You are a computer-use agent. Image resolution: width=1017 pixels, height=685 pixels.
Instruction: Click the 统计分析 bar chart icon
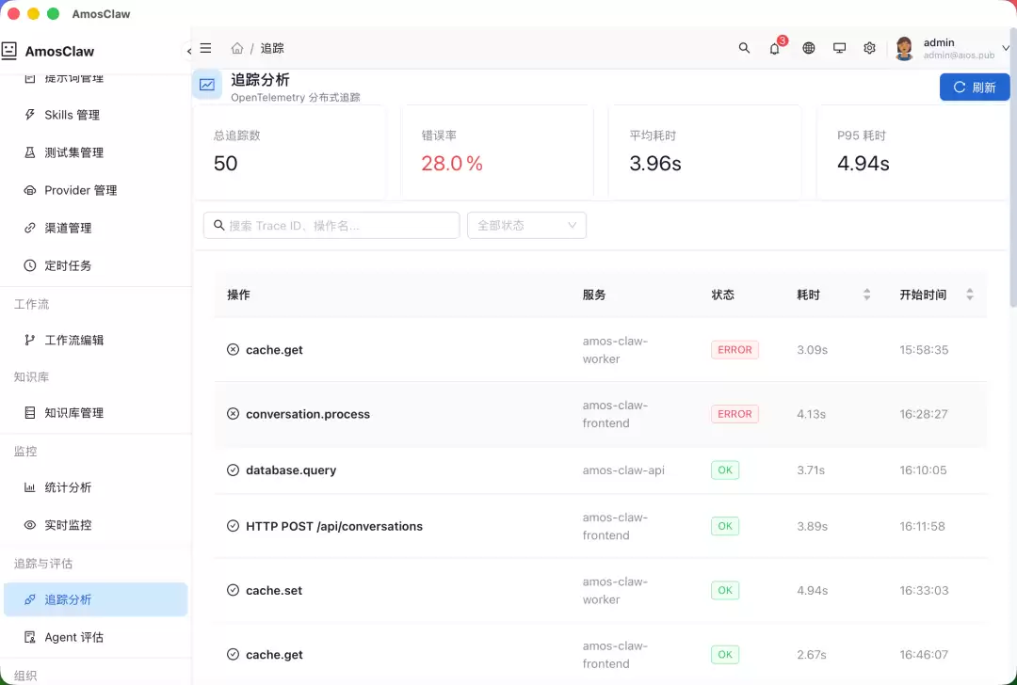[x=30, y=486]
